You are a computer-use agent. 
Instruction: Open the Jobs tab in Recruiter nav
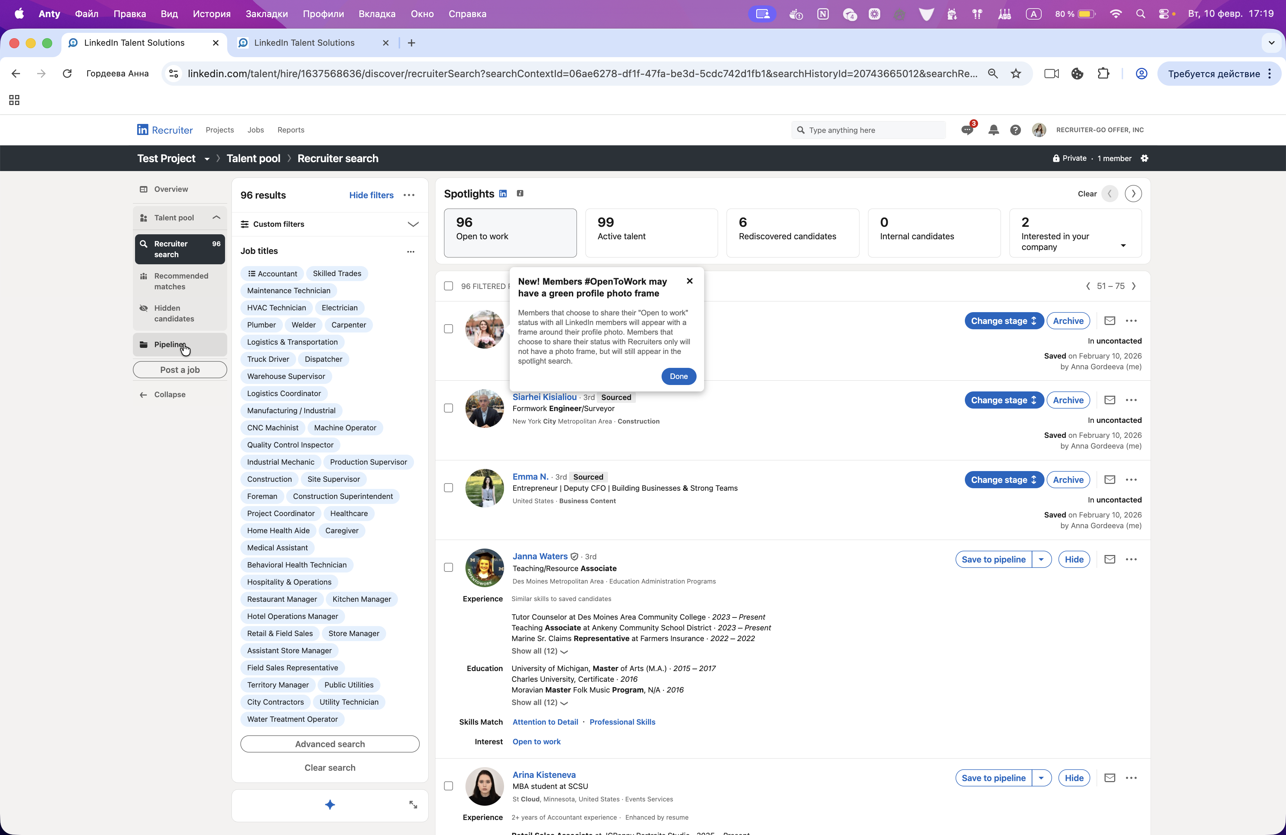tap(255, 130)
